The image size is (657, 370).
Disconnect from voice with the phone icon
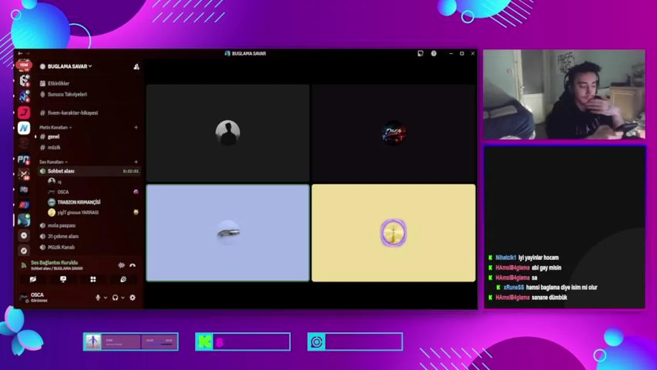(133, 265)
